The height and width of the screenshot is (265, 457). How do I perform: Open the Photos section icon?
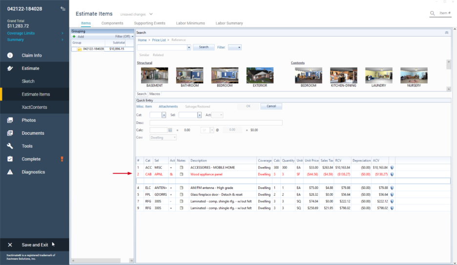click(x=10, y=120)
